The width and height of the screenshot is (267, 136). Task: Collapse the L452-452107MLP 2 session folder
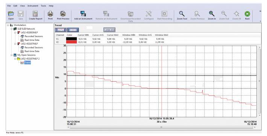point(15,59)
